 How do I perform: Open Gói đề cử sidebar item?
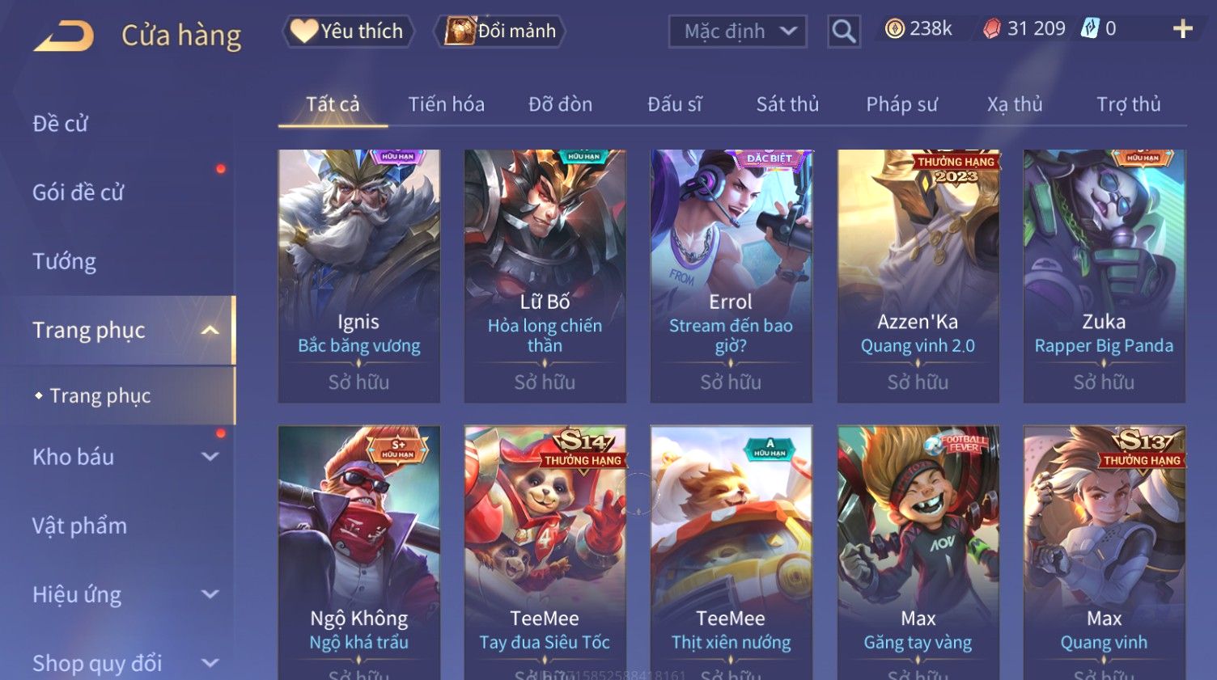click(78, 192)
